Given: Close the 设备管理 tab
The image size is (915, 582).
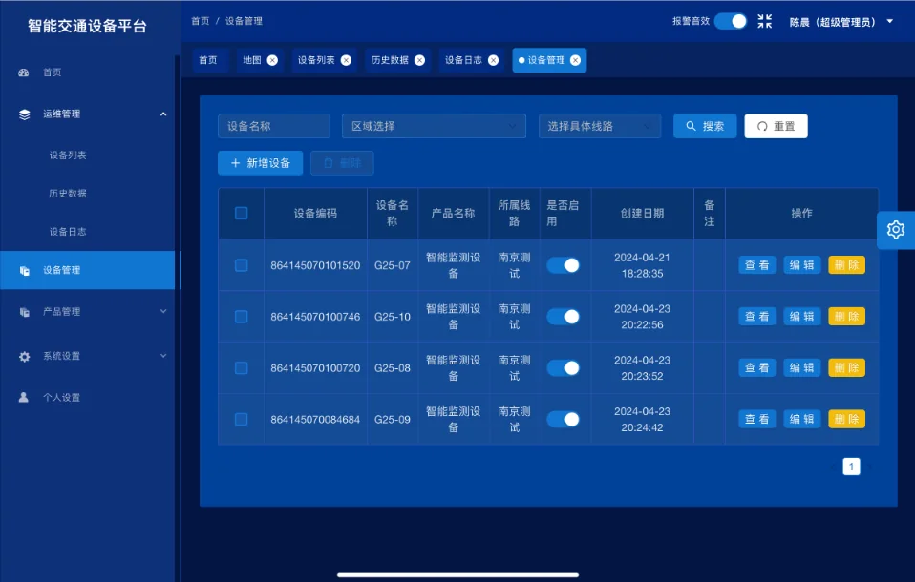Looking at the screenshot, I should click(x=575, y=60).
